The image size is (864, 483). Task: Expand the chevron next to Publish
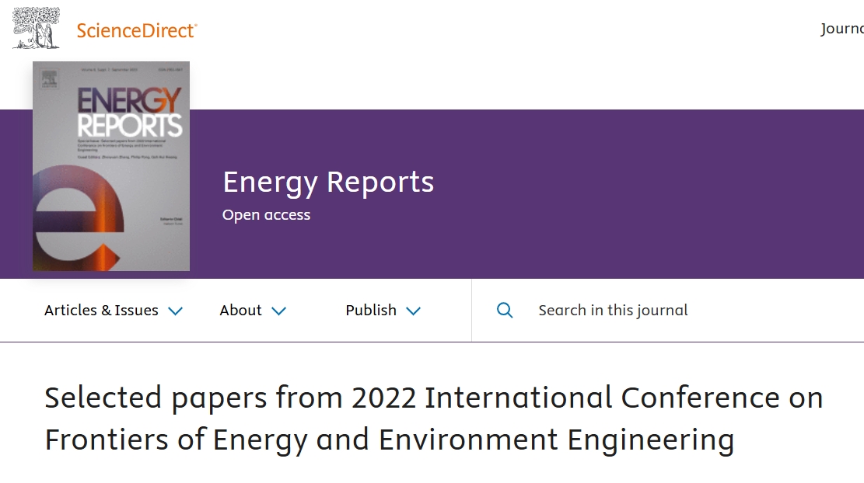click(x=414, y=311)
